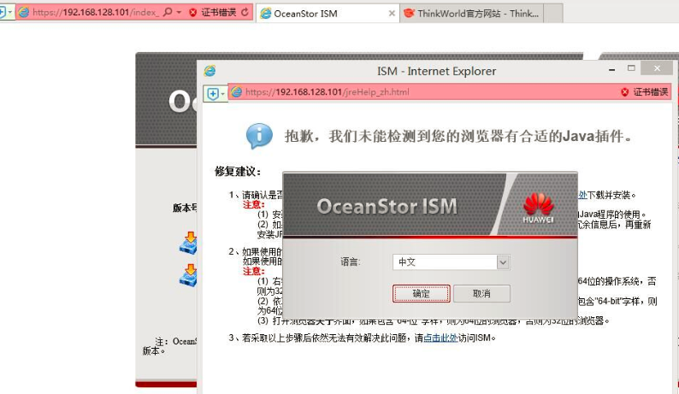
Task: Click the search magnifier in main address bar
Action: click(x=168, y=12)
